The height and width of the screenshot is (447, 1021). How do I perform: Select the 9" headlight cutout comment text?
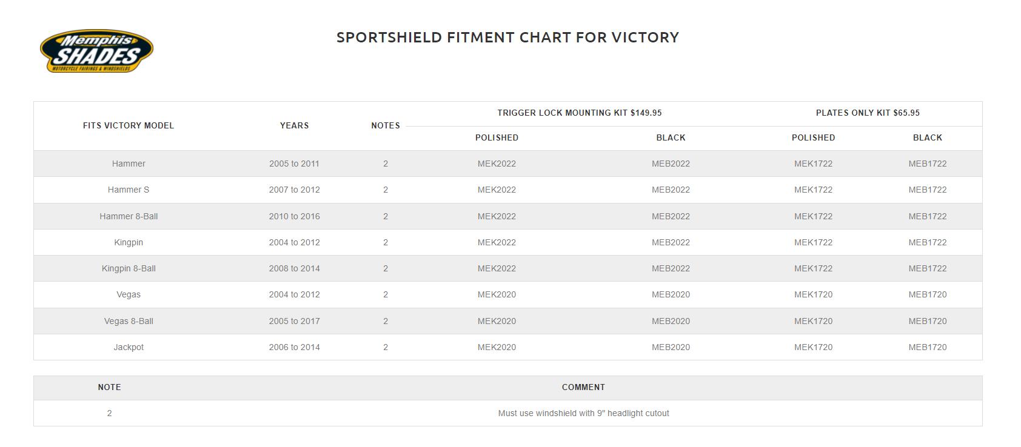tap(583, 413)
